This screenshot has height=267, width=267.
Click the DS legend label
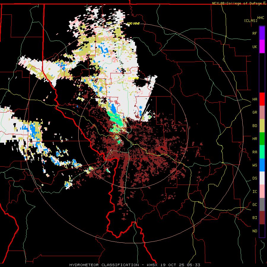pos(255,178)
